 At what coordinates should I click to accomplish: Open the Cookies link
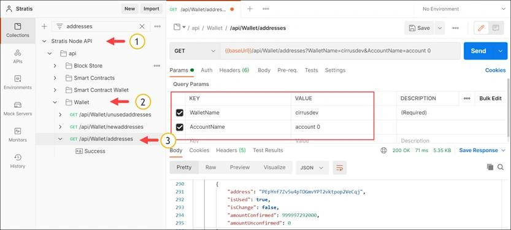click(496, 70)
